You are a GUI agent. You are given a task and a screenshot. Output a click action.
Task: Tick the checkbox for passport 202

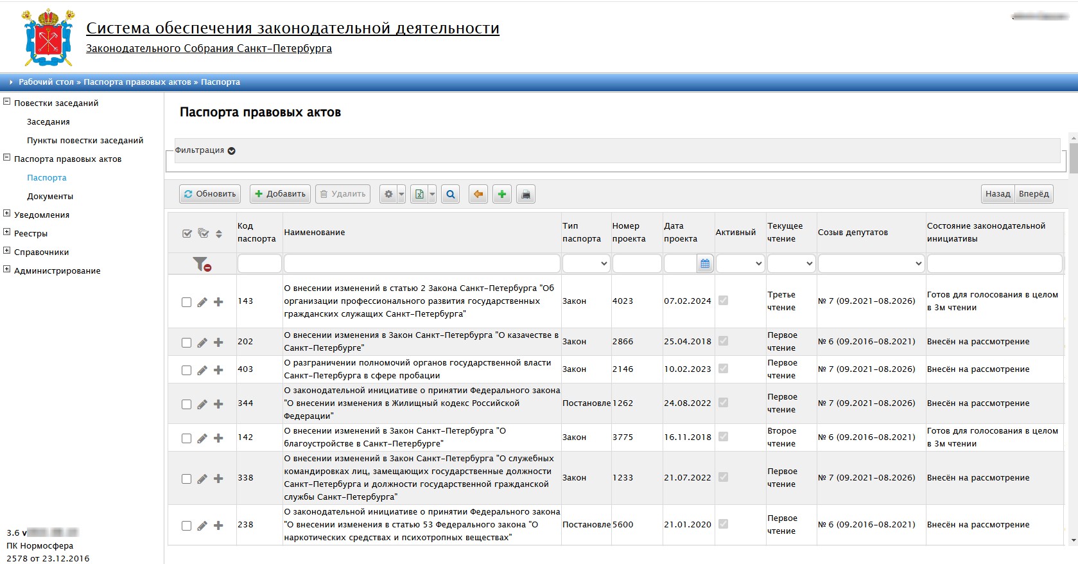(186, 342)
